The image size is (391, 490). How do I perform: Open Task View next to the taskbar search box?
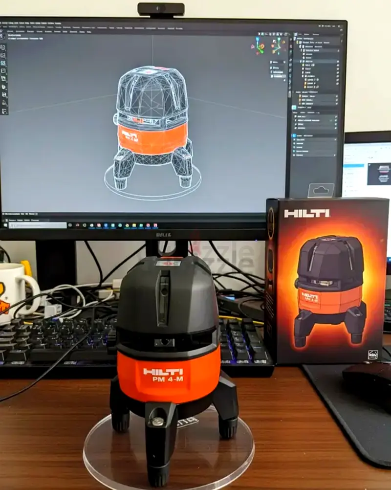pos(70,225)
